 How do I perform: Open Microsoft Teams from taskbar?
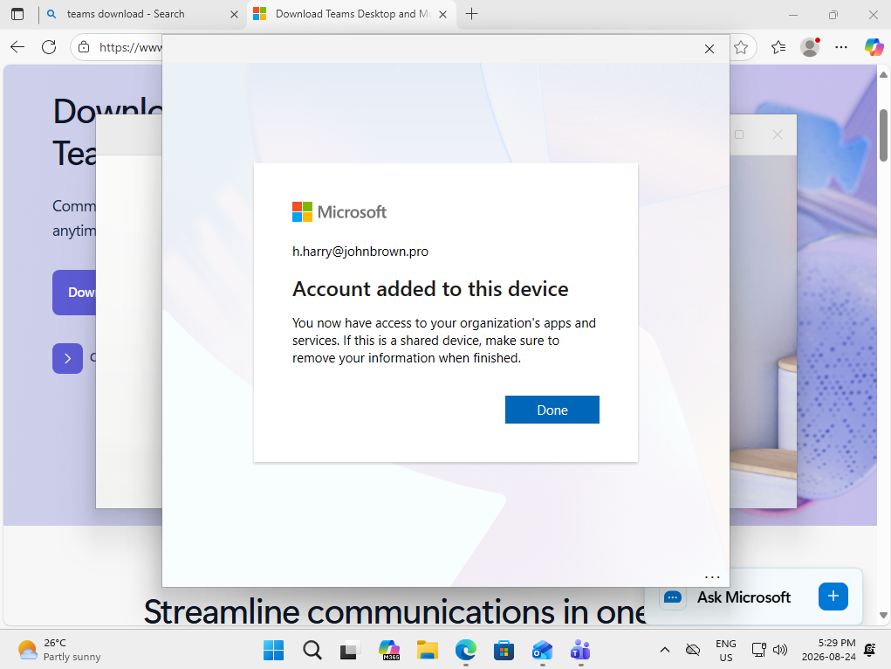580,650
